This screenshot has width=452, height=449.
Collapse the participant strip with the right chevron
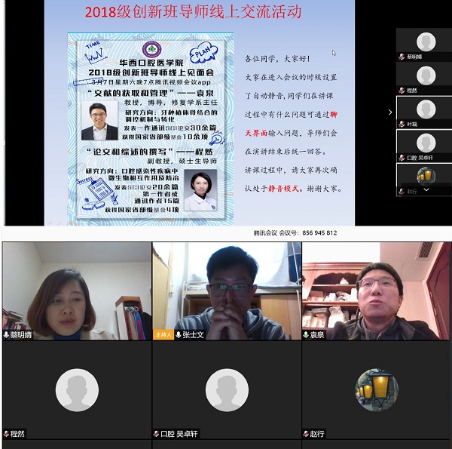[389, 112]
